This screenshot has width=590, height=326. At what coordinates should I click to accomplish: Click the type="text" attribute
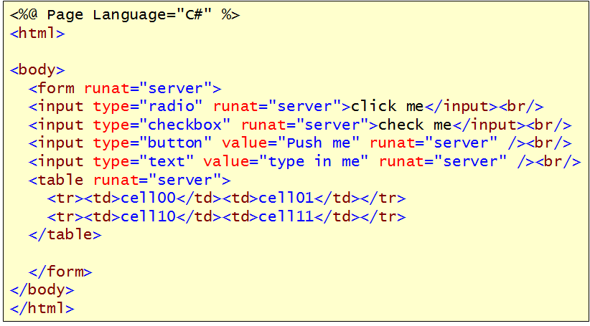(x=144, y=162)
